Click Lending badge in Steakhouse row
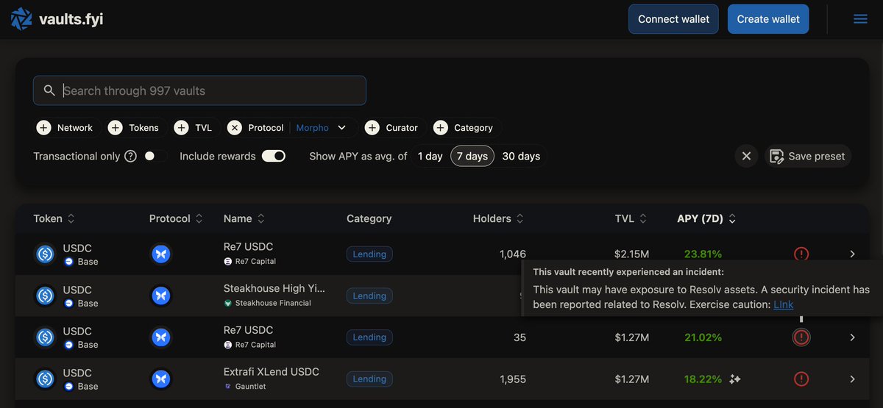The width and height of the screenshot is (883, 408). [x=369, y=296]
